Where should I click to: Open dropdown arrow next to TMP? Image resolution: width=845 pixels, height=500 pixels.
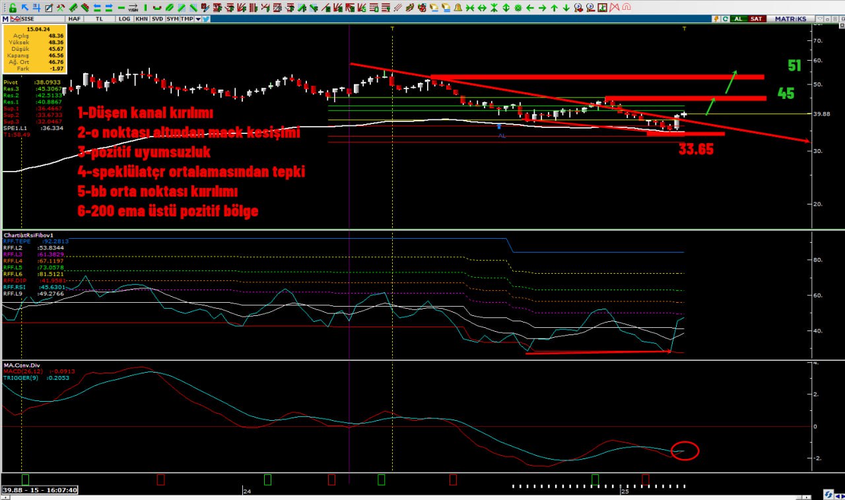[x=197, y=19]
